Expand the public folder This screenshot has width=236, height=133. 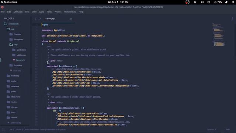[x=13, y=92]
